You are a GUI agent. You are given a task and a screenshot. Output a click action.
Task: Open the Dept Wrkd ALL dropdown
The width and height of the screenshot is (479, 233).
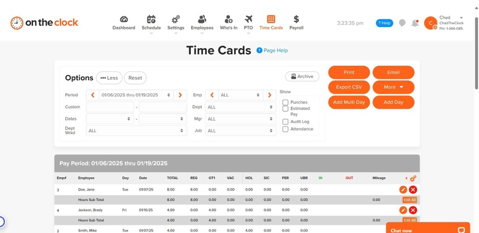136,130
